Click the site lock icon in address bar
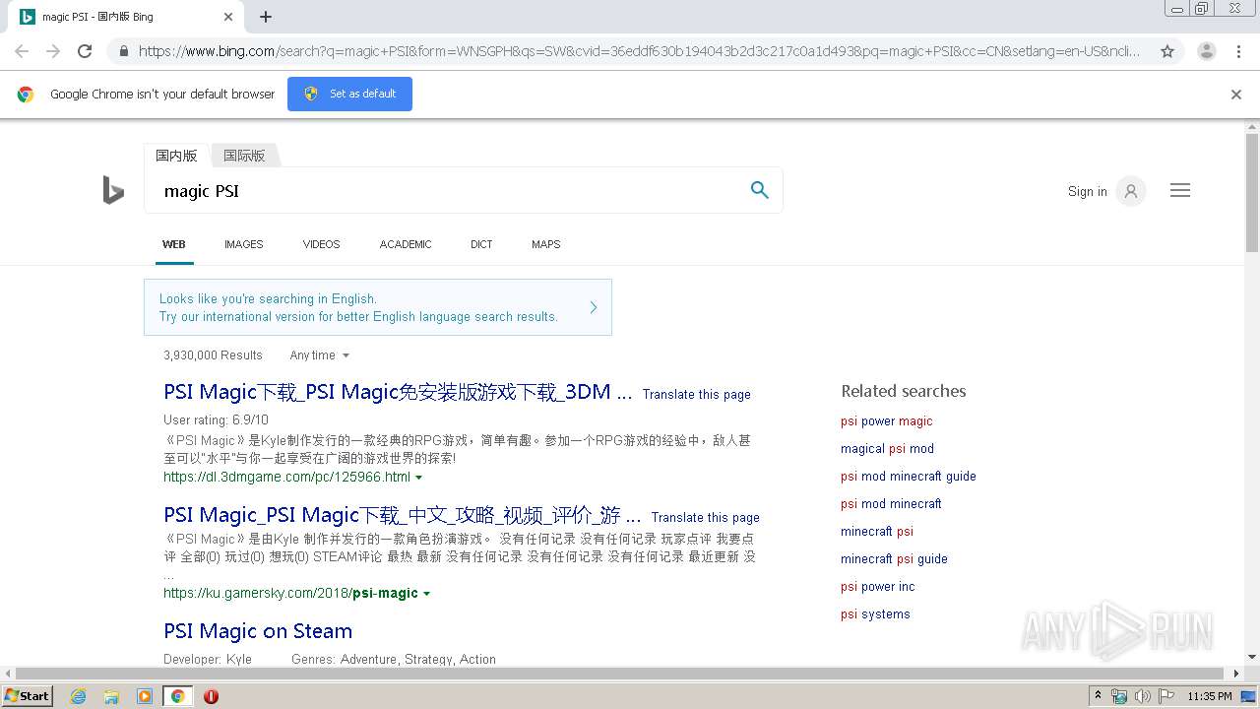Screen dimensions: 1260x709 [x=122, y=51]
